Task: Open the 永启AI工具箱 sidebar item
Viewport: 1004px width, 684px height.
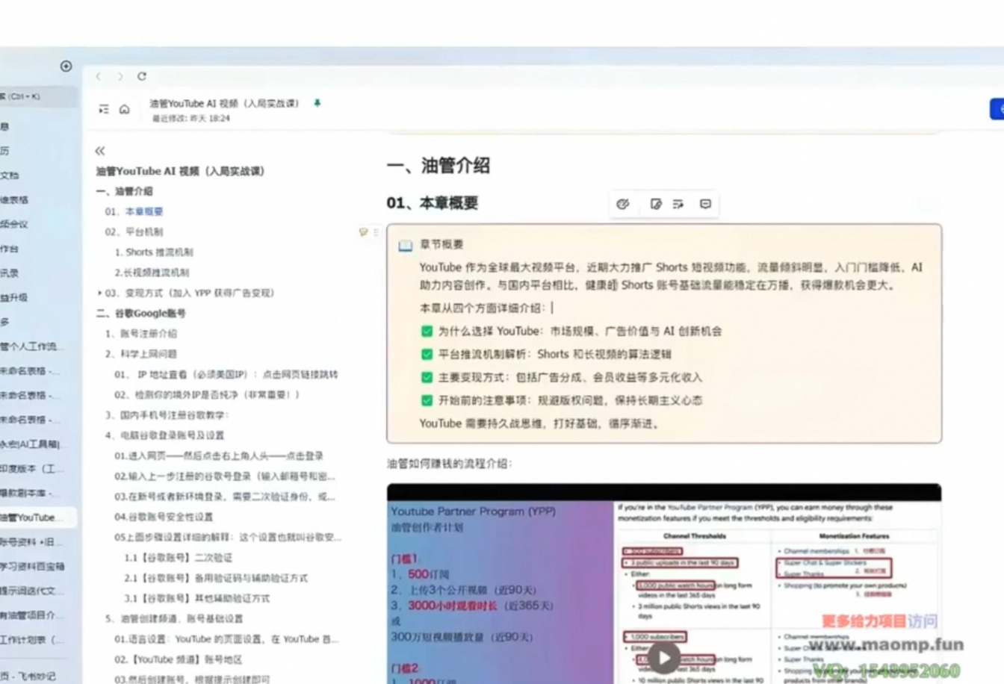Action: [30, 444]
